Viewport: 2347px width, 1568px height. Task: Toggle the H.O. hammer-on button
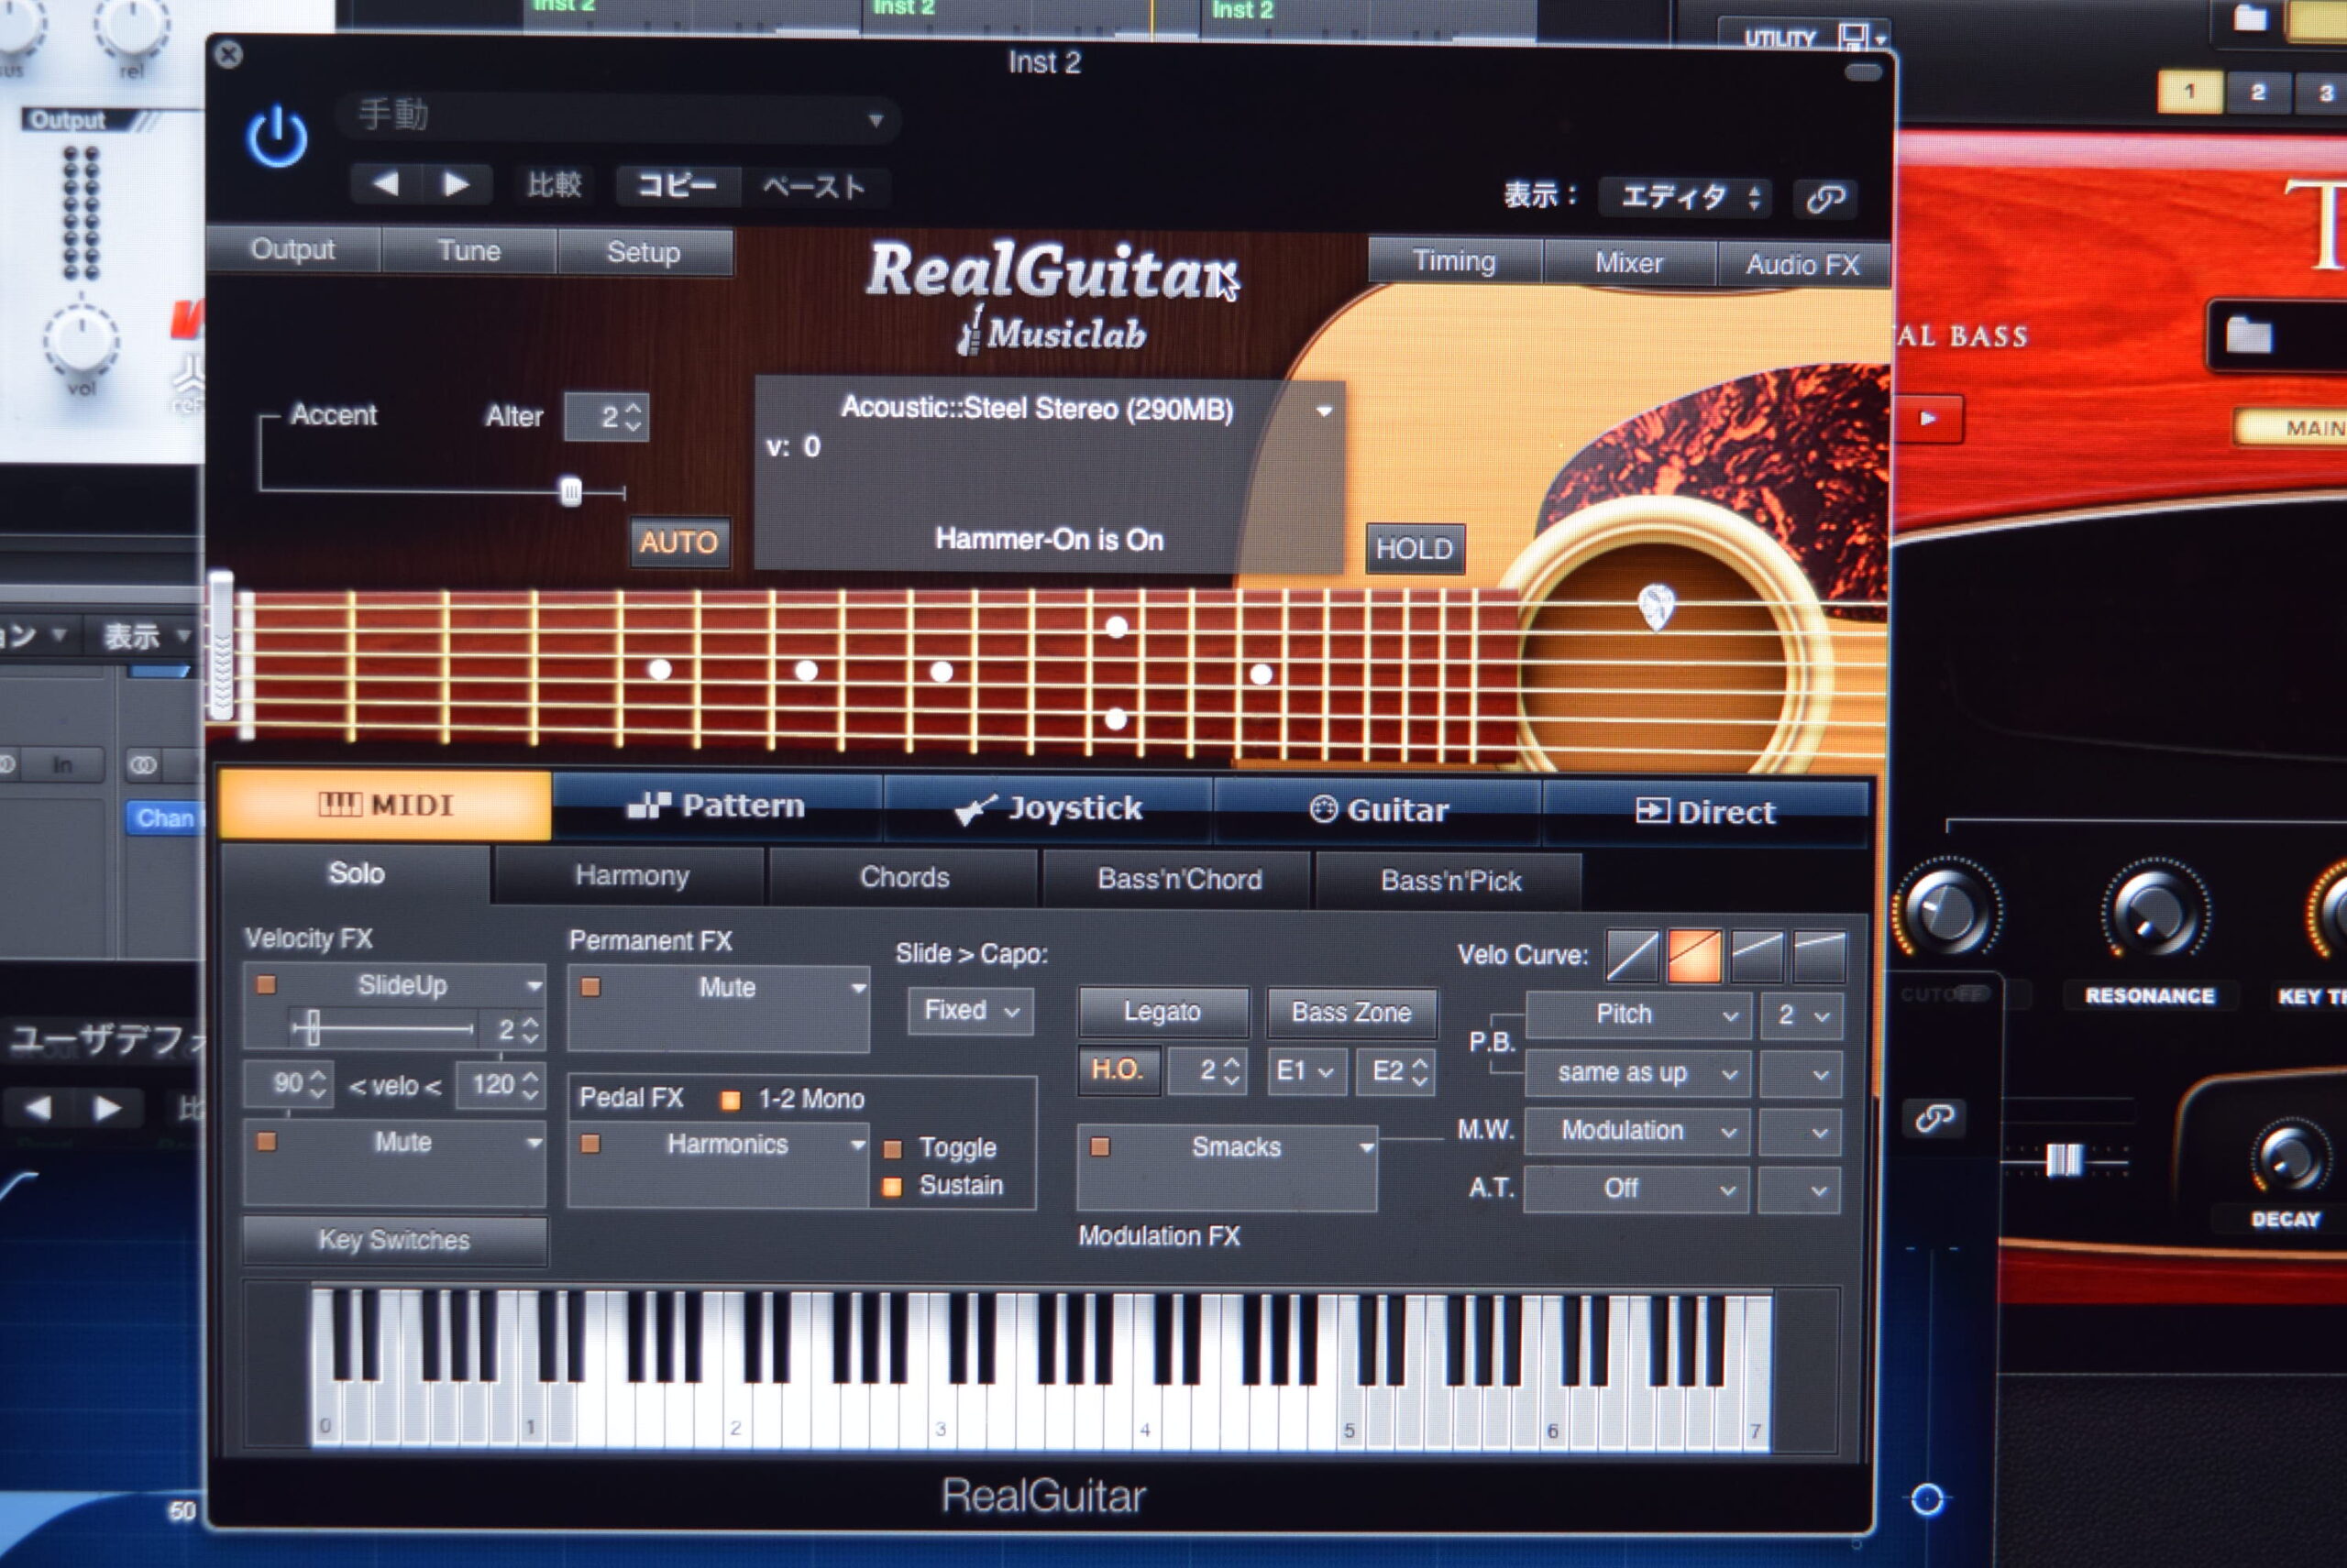point(1118,1070)
